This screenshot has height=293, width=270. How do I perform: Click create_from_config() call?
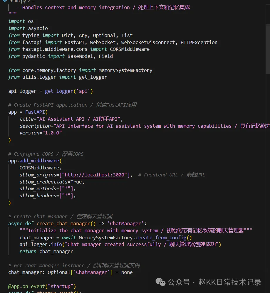coord(164,238)
